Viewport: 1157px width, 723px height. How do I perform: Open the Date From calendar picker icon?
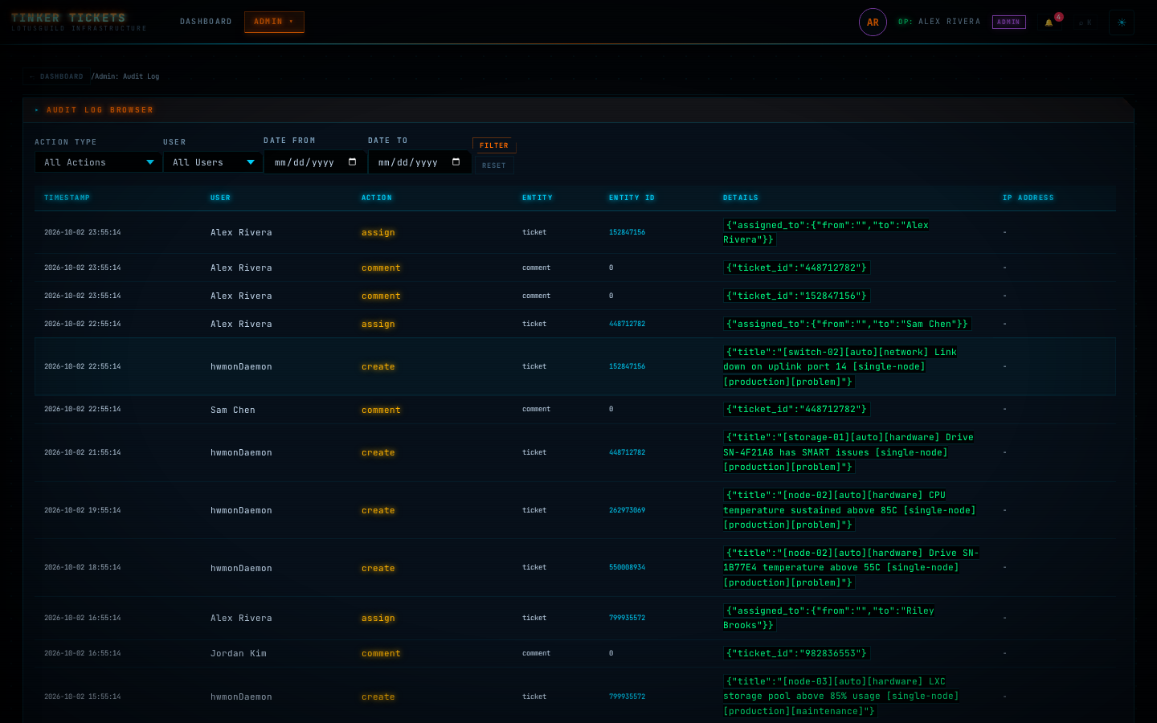click(x=352, y=162)
